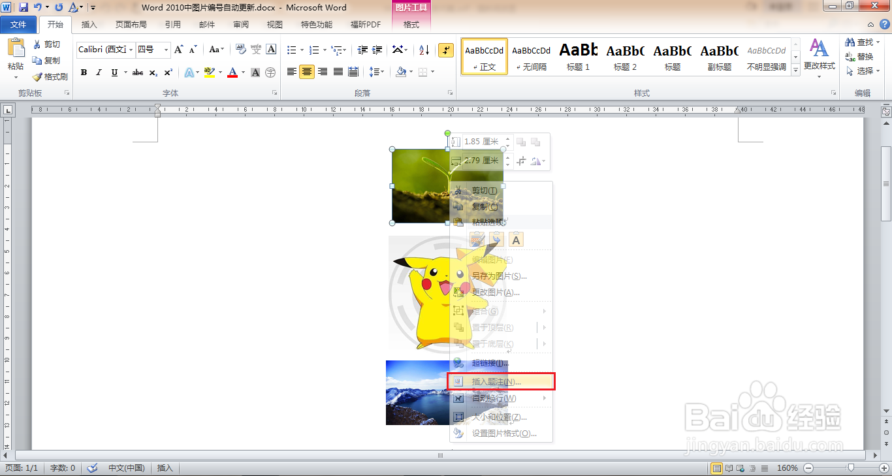Viewport: 892px width, 476px height.
Task: Click the clear formatting eraser icon
Action: (x=240, y=50)
